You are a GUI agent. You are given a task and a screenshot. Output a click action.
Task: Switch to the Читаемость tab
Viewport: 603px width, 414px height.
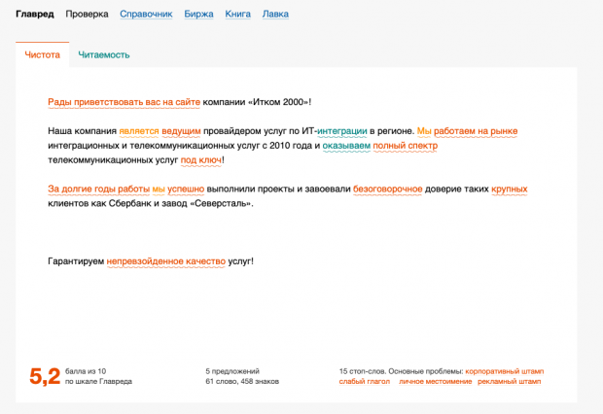(104, 55)
